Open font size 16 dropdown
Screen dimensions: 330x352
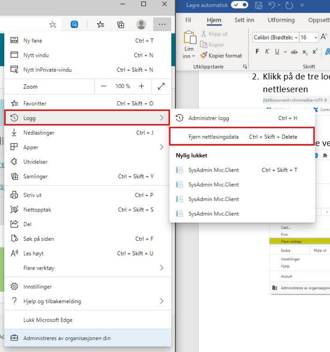pos(316,37)
